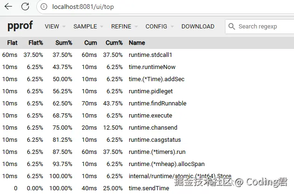Click the site info icon in address bar
Image resolution: width=294 pixels, height=194 pixels.
[44, 7]
